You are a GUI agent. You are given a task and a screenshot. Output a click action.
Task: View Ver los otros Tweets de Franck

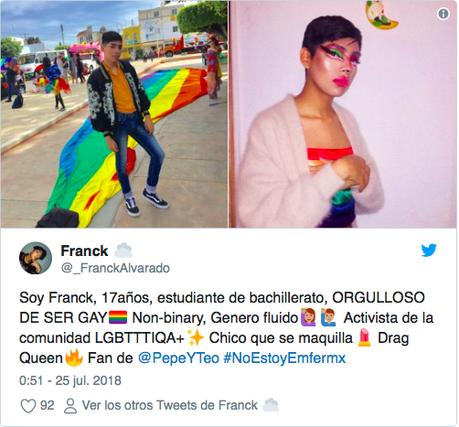pyautogui.click(x=170, y=406)
